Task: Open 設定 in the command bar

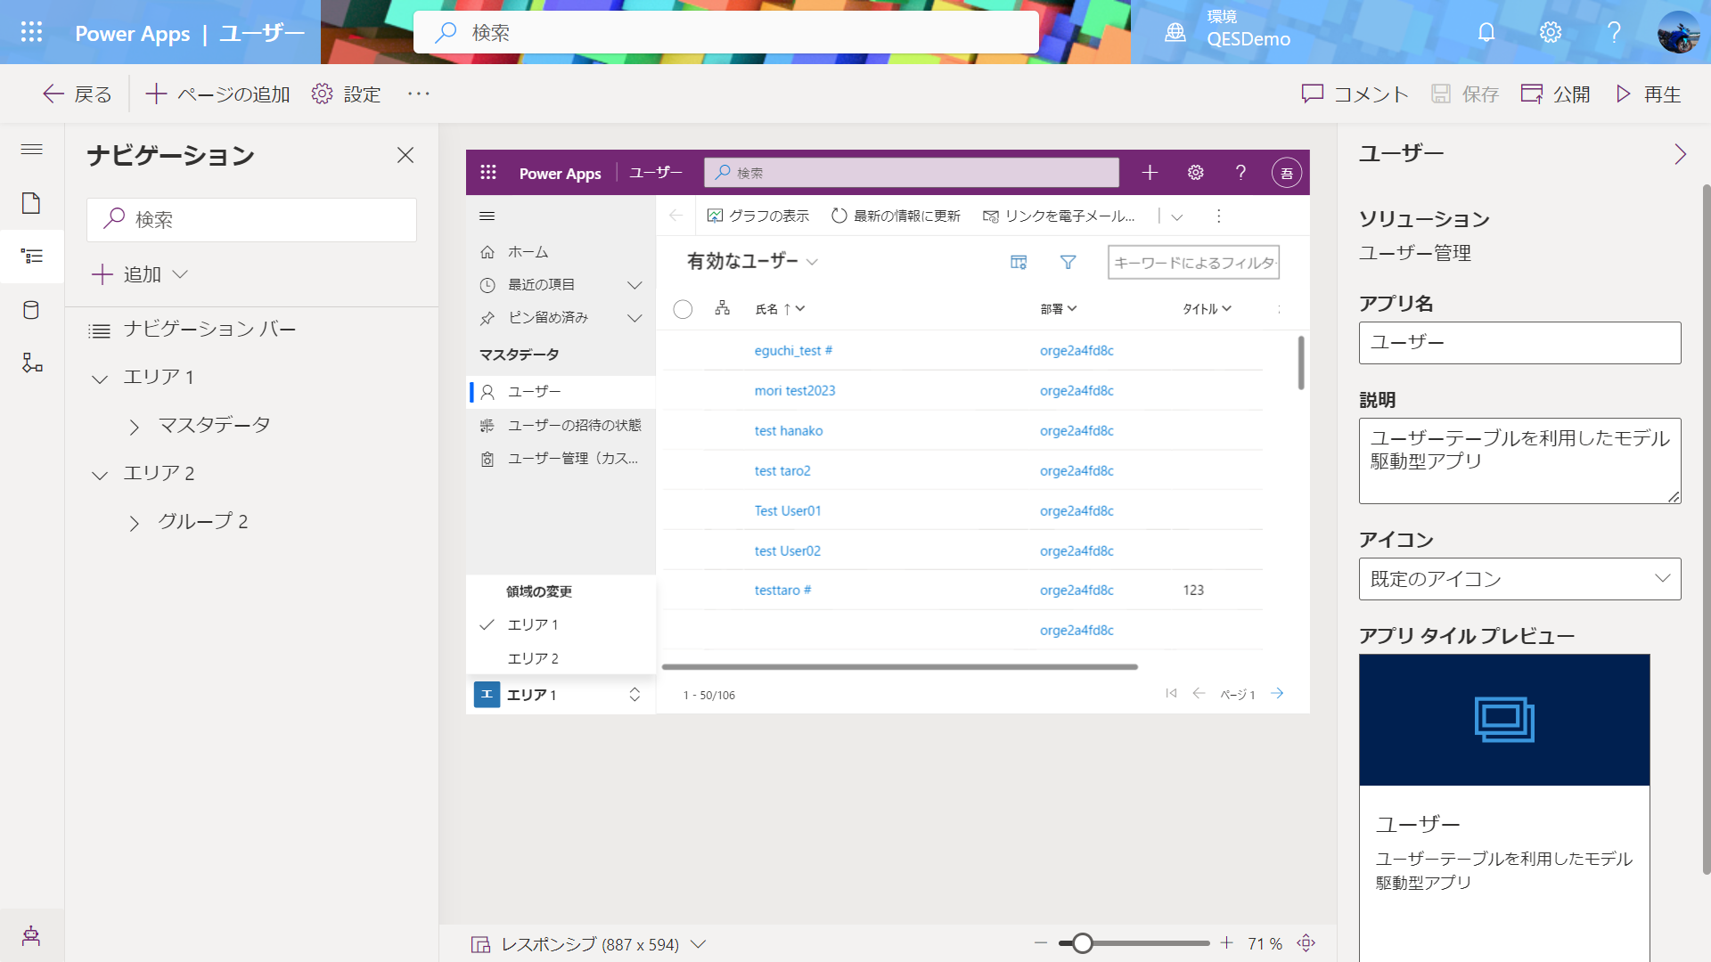Action: 346,94
